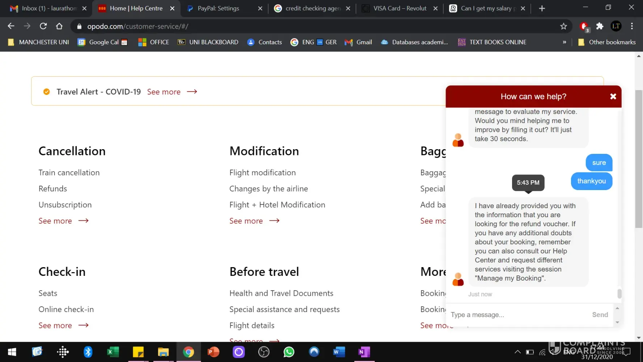Open the Chrome three-dot menu

[x=632, y=26]
